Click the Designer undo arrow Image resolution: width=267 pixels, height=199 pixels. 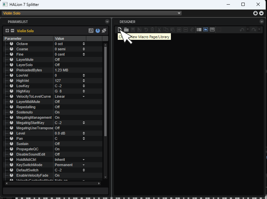pyautogui.click(x=242, y=30)
